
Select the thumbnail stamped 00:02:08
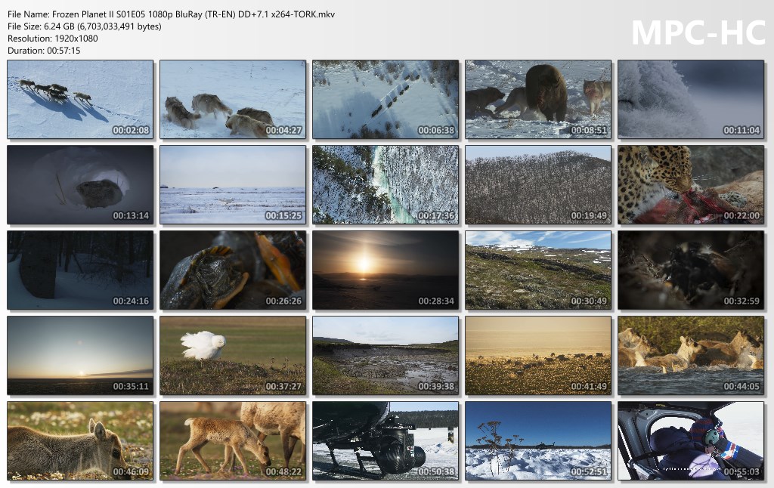tap(80, 99)
